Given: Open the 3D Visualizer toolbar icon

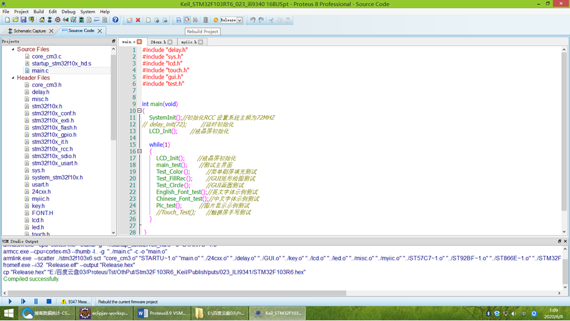Looking at the screenshot, I should [x=66, y=20].
